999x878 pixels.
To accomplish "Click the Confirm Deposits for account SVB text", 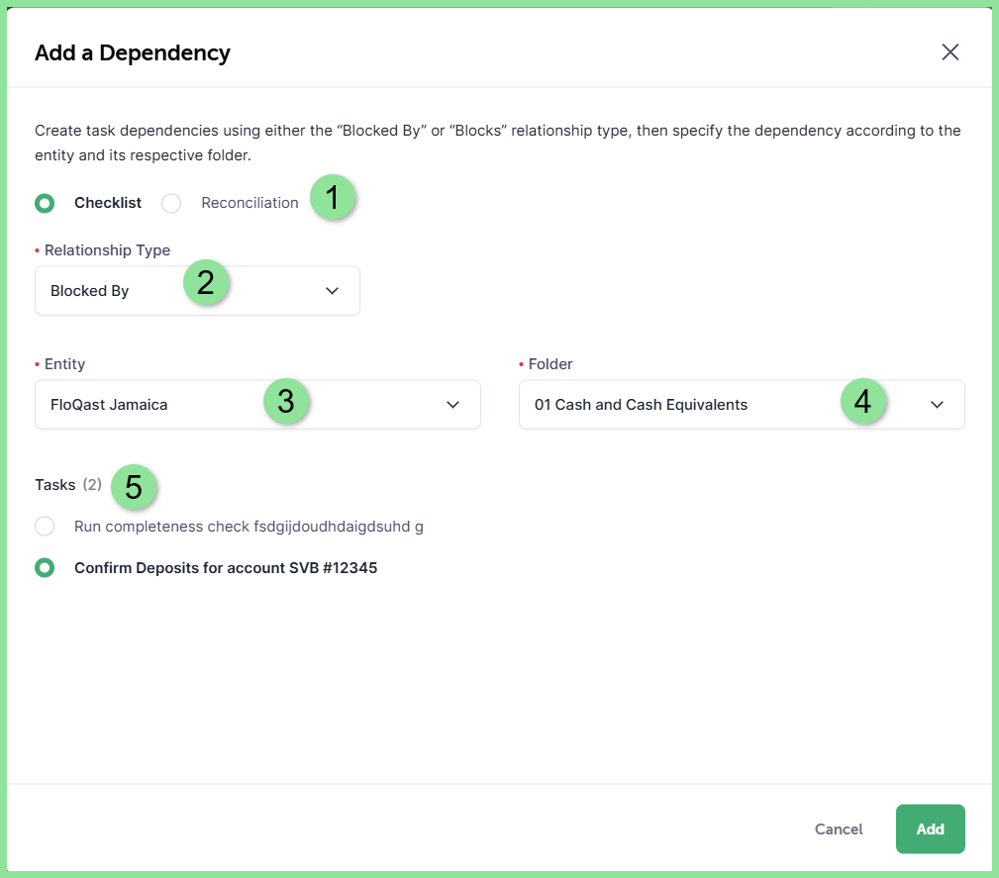I will tap(226, 568).
